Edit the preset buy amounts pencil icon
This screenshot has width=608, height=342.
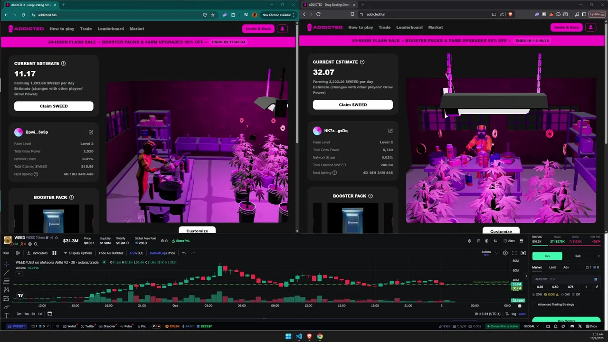[598, 287]
